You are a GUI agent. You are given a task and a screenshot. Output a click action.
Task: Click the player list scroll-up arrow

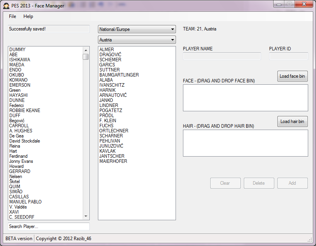click(86, 50)
